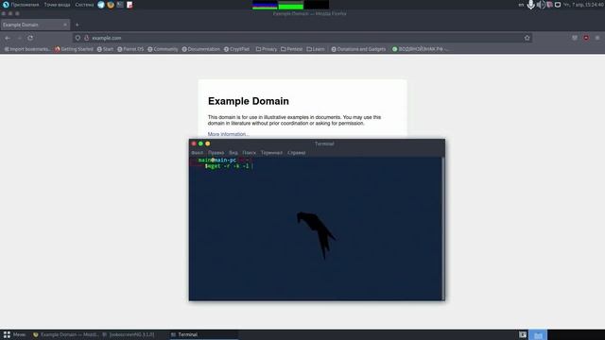Click the yellow button in Terminal title bar
Screen dimensions: 605x340
click(x=208, y=144)
